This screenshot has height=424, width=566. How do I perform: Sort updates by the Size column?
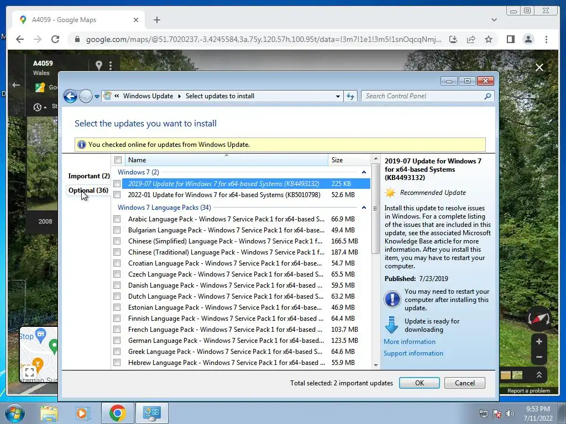349,160
